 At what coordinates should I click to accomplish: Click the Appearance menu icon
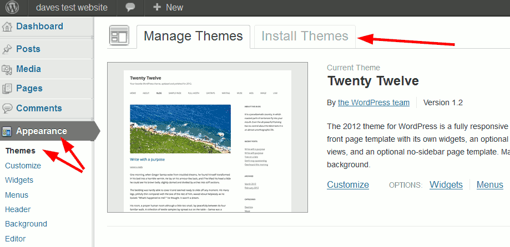pyautogui.click(x=7, y=131)
